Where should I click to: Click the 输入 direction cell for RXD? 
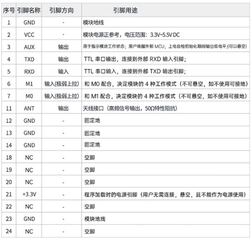(63, 71)
